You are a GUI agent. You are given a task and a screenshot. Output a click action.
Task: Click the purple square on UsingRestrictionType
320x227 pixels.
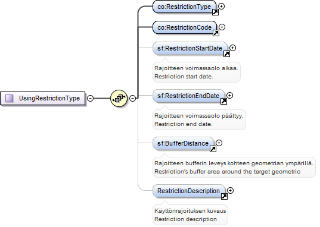10,98
